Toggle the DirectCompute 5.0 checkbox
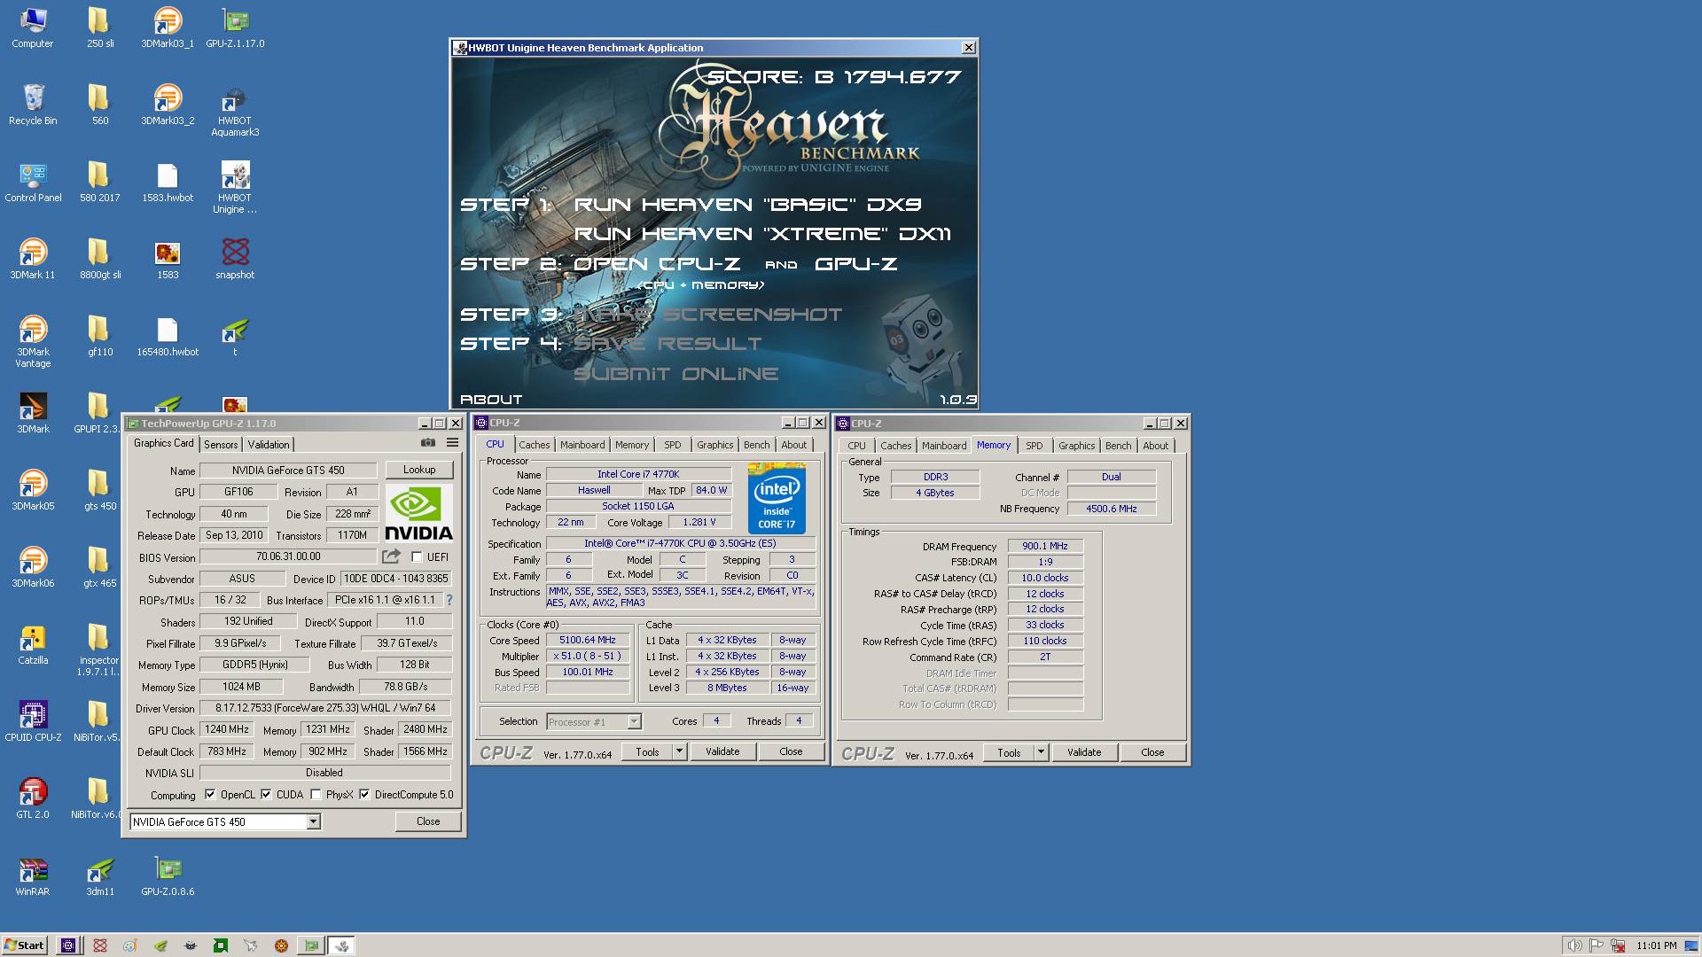This screenshot has height=957, width=1702. (x=364, y=795)
